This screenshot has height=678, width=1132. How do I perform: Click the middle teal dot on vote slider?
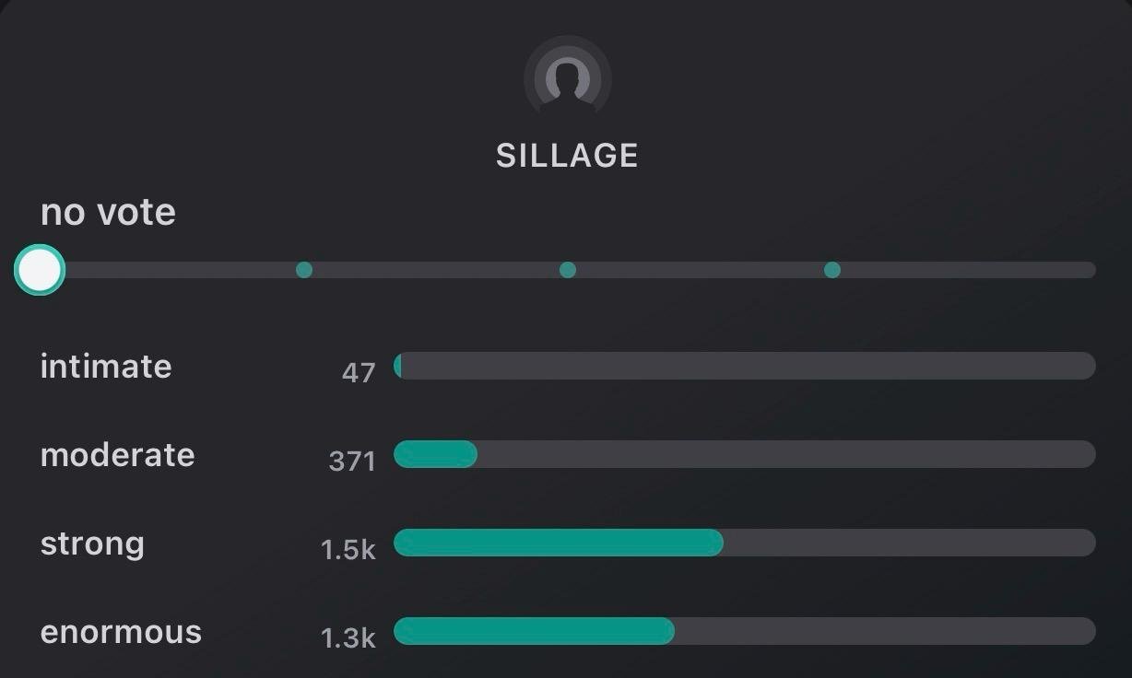click(x=568, y=270)
